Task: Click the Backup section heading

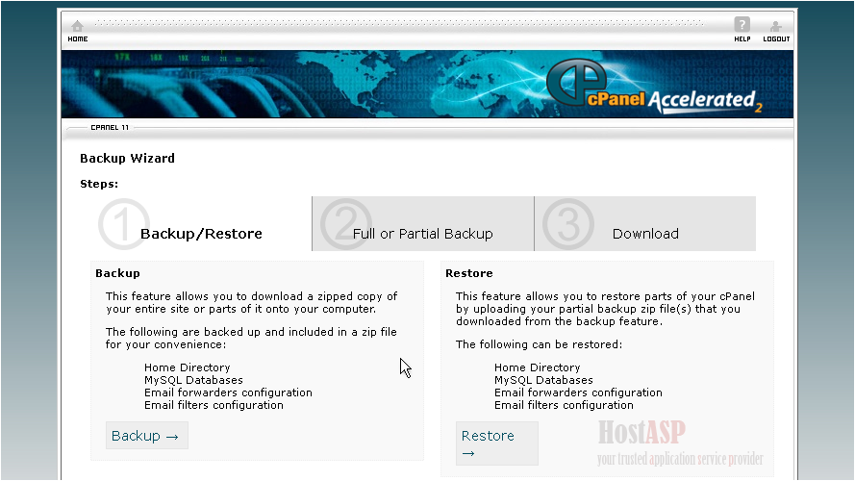Action: click(x=117, y=273)
